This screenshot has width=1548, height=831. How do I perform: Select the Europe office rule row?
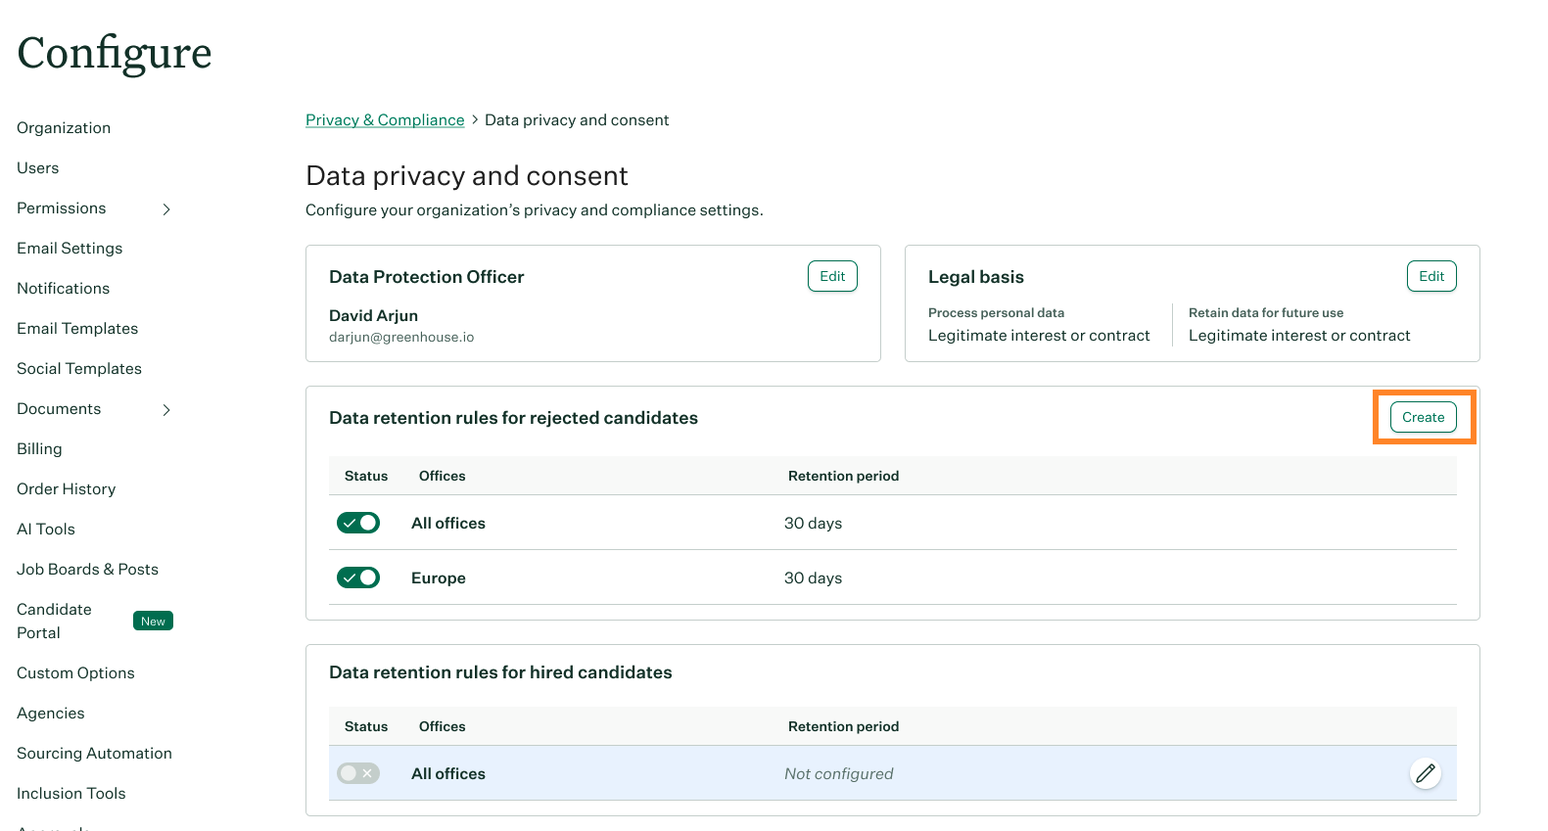[x=439, y=578]
